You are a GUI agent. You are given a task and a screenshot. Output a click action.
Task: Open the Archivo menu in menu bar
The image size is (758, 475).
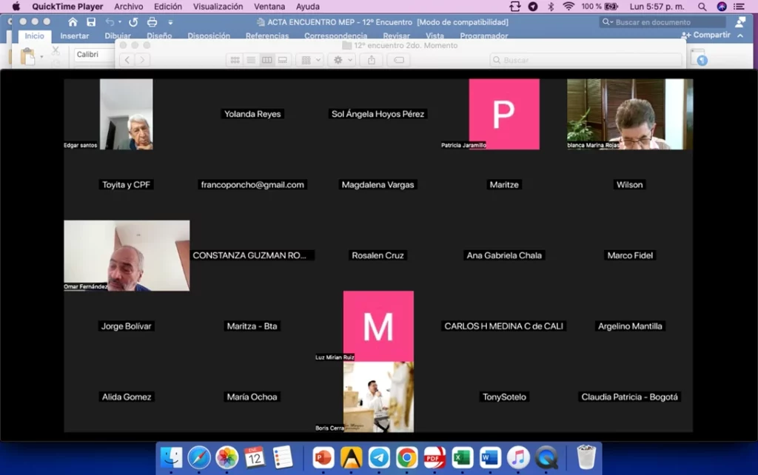click(x=129, y=7)
